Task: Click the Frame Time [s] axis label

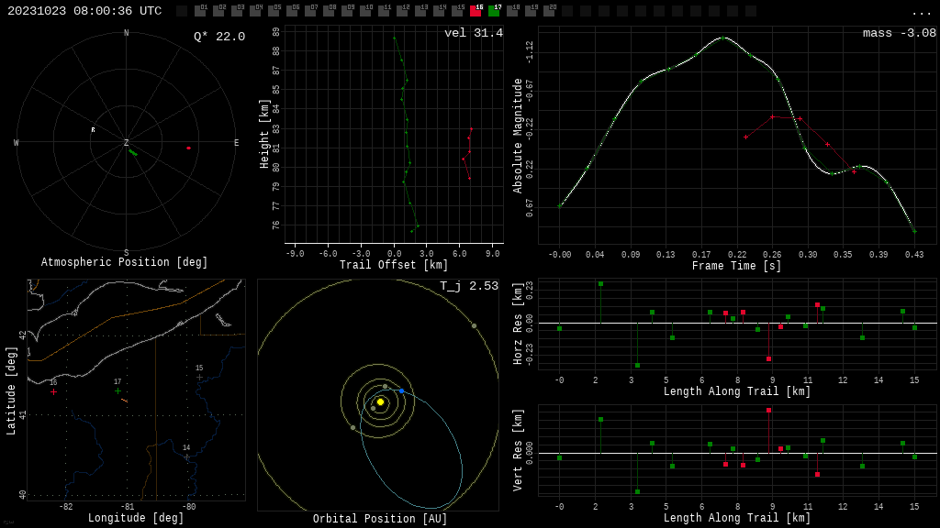Action: (x=737, y=266)
